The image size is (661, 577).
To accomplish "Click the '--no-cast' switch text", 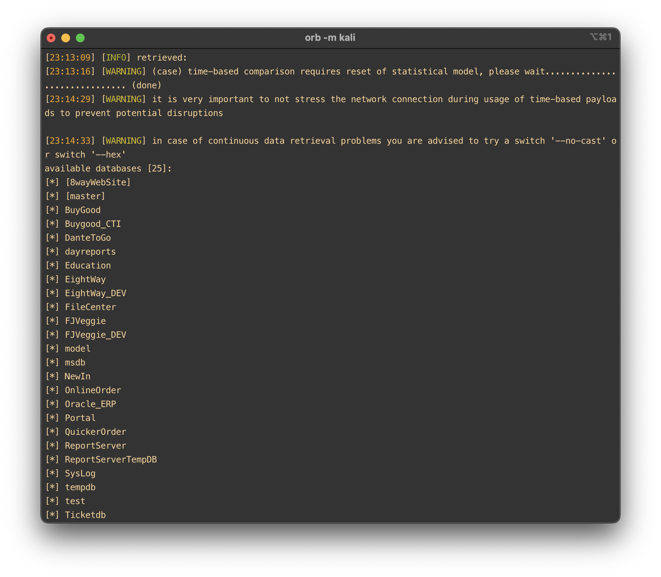I will point(578,141).
